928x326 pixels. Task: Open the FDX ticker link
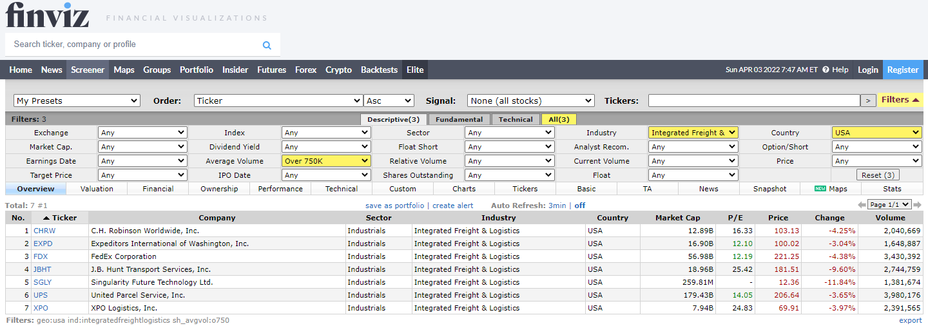click(41, 256)
